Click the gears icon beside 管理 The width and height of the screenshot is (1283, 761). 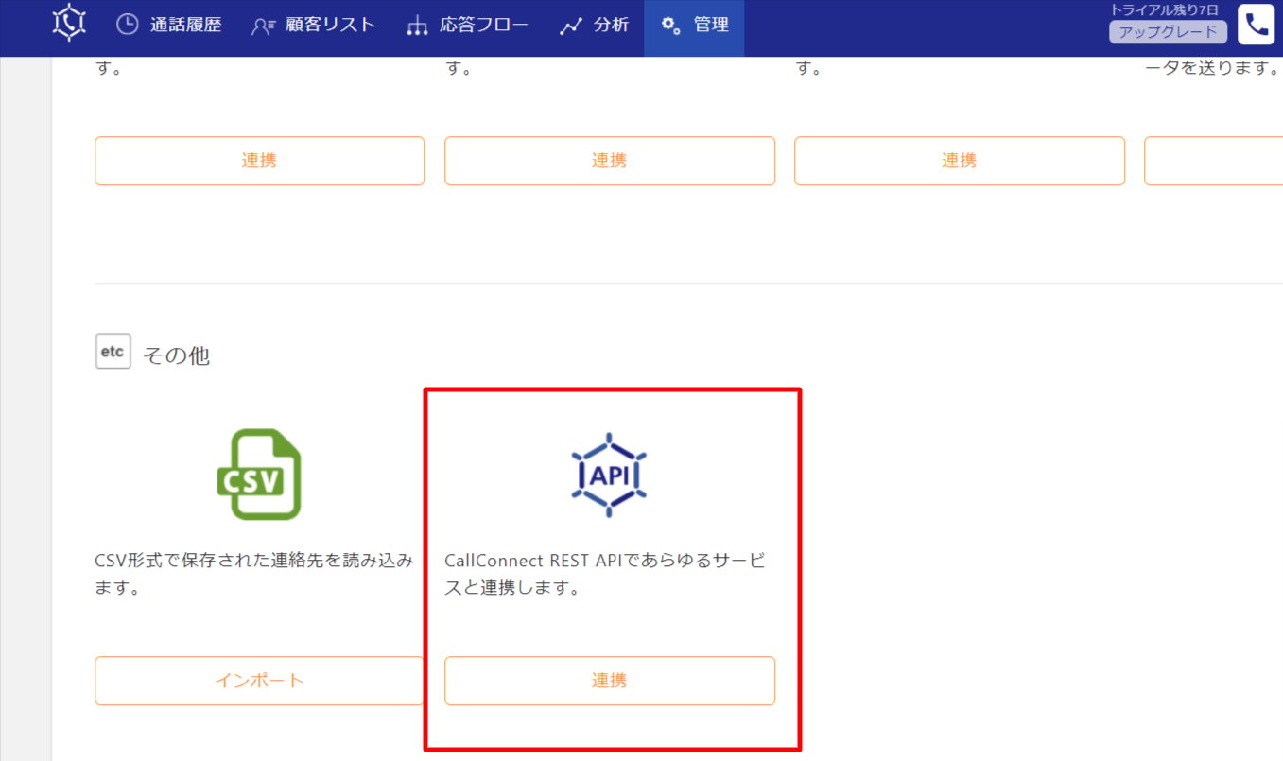coord(671,26)
